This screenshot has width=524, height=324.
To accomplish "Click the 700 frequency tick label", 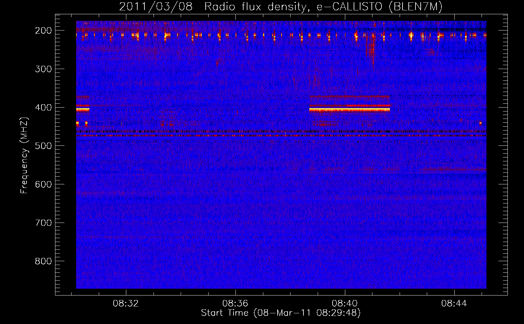I will coord(43,223).
